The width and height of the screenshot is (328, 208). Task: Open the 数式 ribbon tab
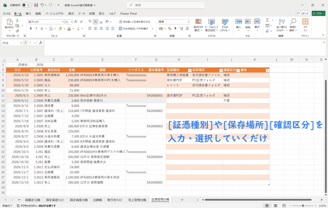tap(71, 13)
